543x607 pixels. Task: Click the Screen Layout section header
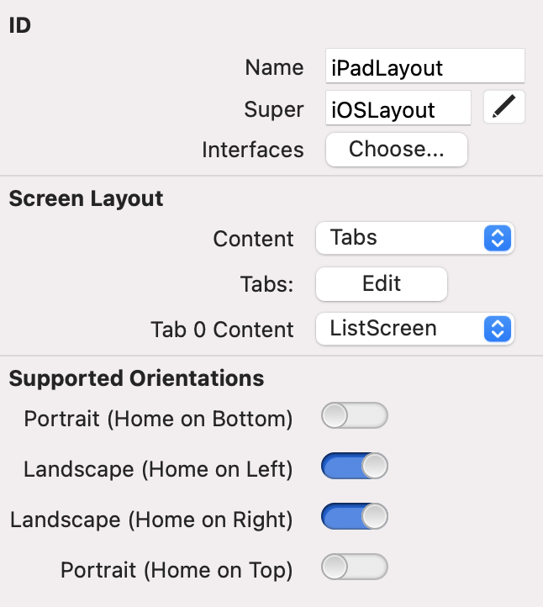[x=86, y=199]
